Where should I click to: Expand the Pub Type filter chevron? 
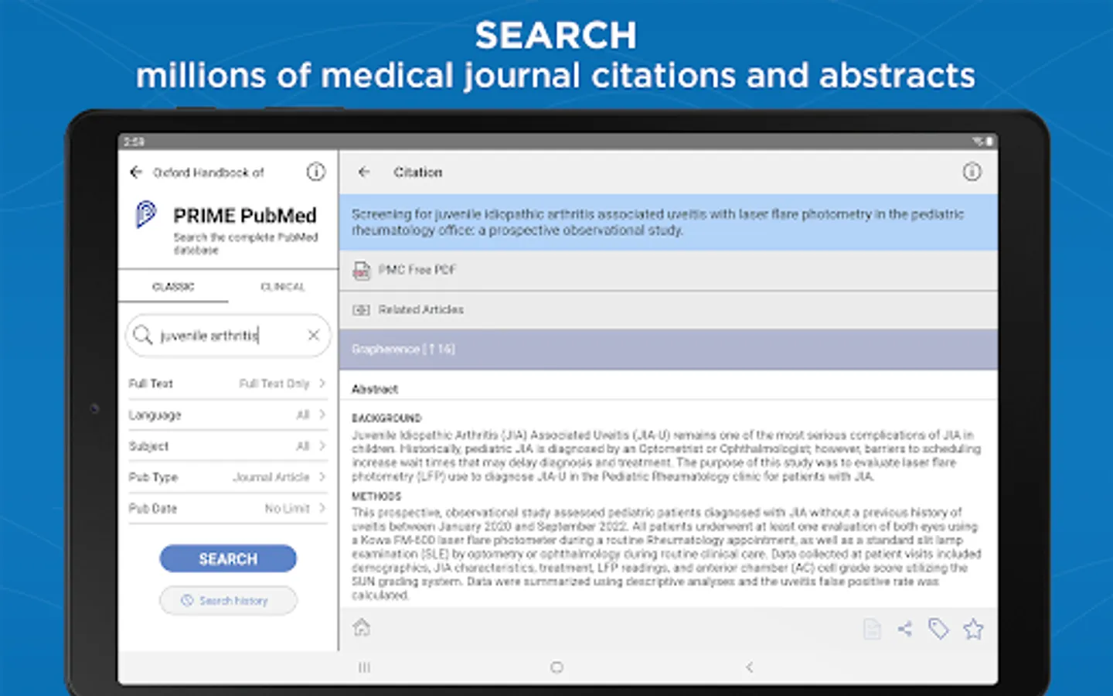322,476
